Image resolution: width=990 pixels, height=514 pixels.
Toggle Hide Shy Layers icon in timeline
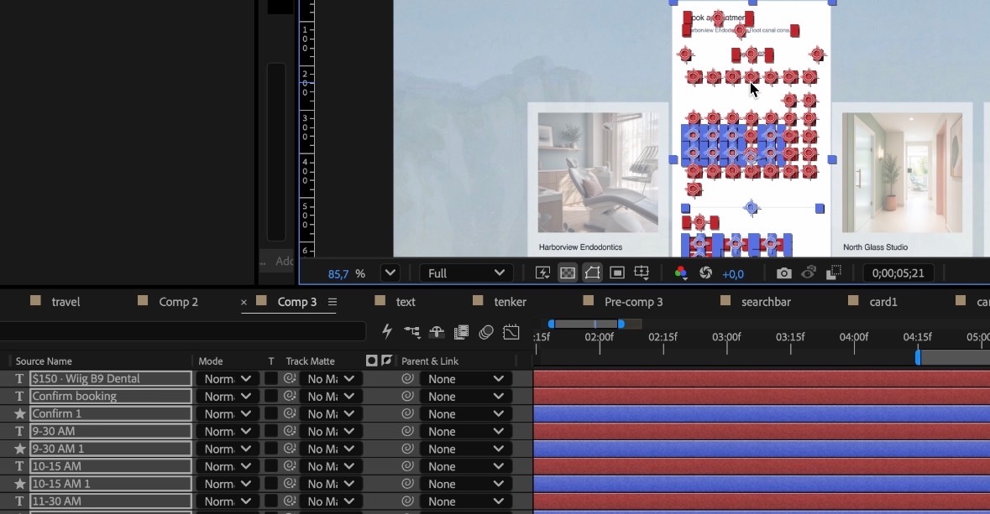[x=437, y=331]
